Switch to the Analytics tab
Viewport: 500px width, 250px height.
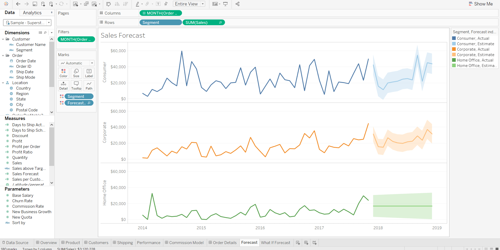(32, 13)
